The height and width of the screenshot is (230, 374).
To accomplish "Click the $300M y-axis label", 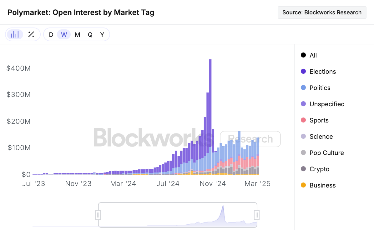I will [x=18, y=95].
